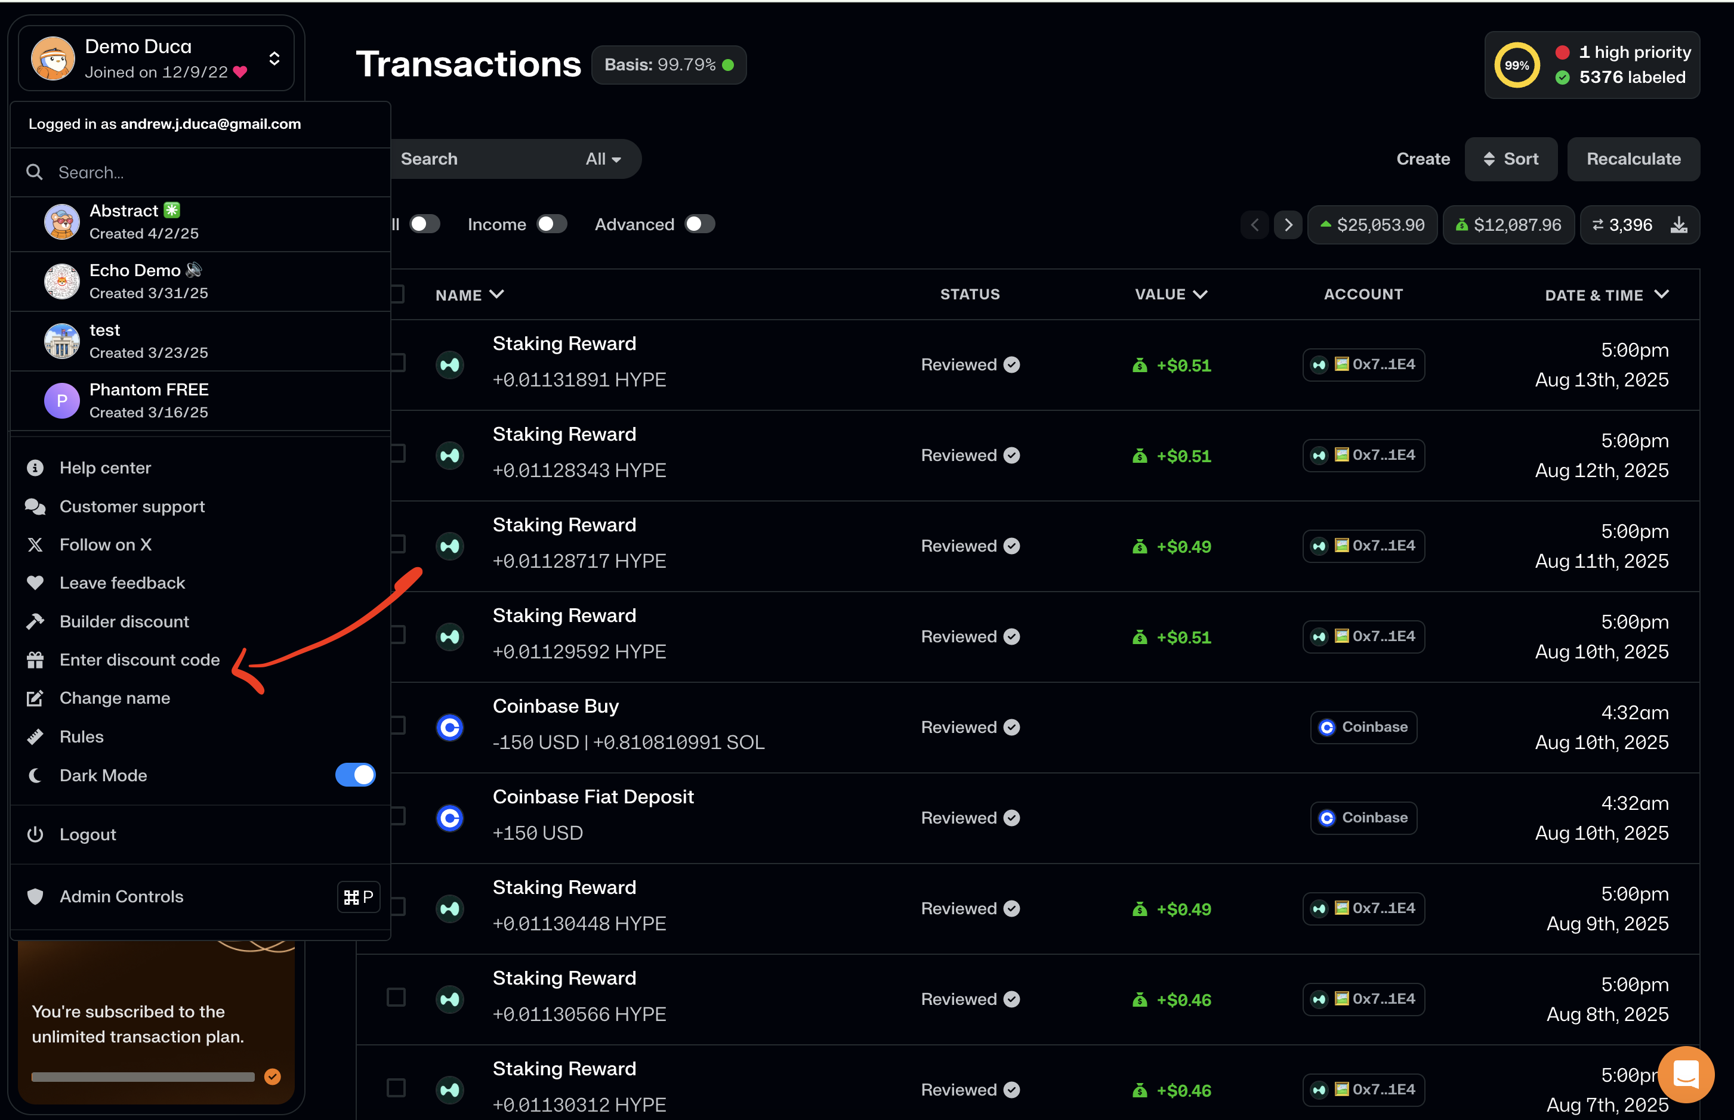Select the next page arrow above the table
Image resolution: width=1734 pixels, height=1120 pixels.
coord(1288,225)
